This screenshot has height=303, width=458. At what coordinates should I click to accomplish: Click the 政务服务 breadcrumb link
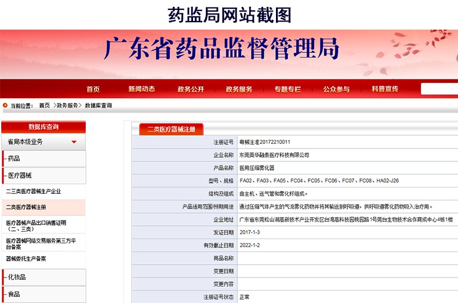click(x=68, y=106)
